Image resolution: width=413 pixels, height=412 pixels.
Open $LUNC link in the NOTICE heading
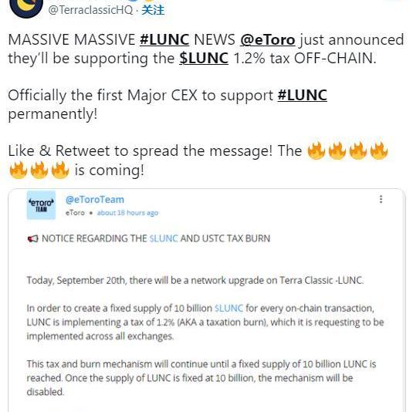click(x=164, y=238)
